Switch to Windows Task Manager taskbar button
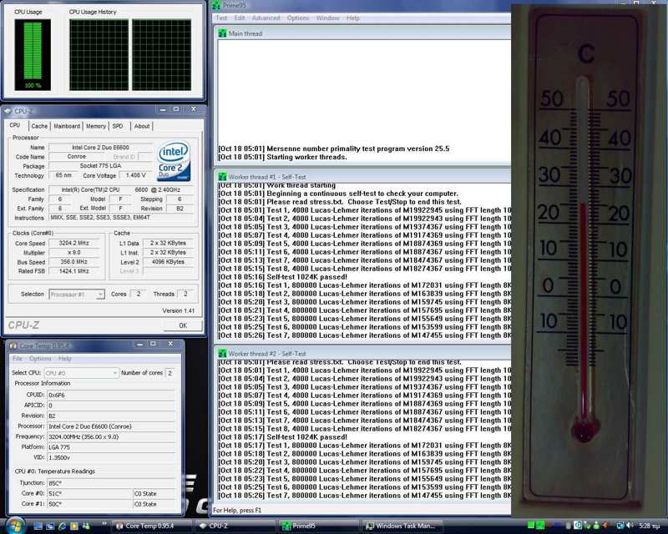 click(x=401, y=526)
